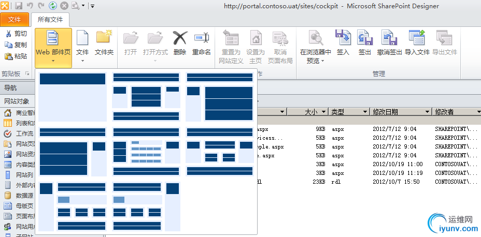481x237 pixels.
Task: Click 取消页面布局 button
Action: tap(280, 47)
